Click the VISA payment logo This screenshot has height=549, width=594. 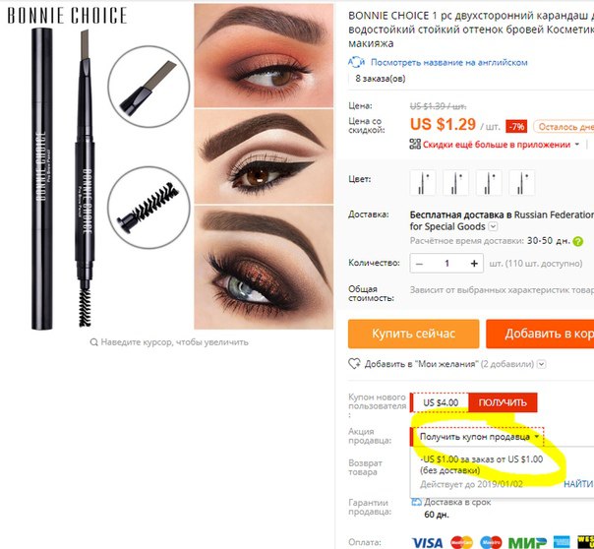click(x=428, y=542)
